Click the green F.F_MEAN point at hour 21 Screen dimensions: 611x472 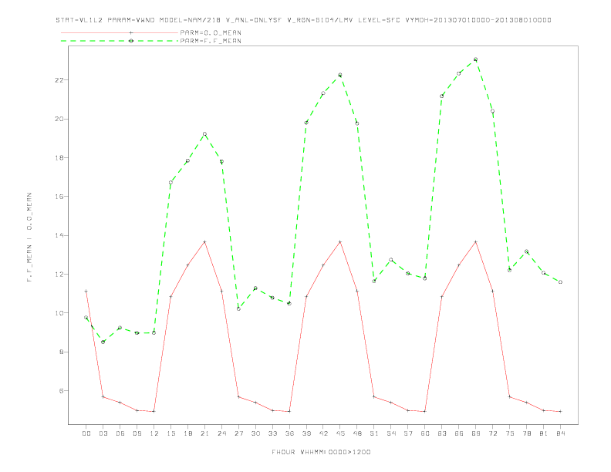coord(204,134)
